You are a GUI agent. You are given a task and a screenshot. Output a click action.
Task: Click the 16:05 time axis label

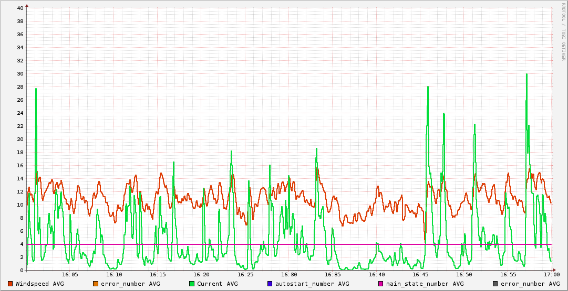[70, 275]
